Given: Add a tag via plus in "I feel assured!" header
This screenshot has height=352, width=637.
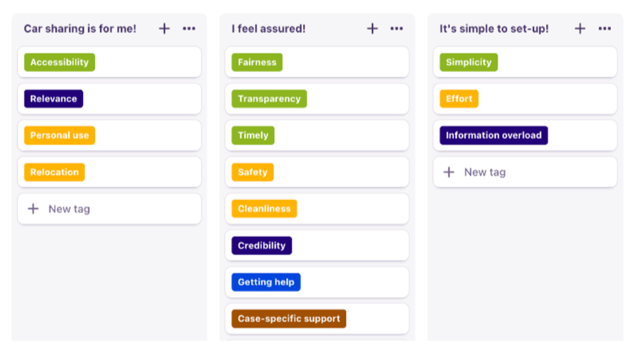Looking at the screenshot, I should pos(372,29).
